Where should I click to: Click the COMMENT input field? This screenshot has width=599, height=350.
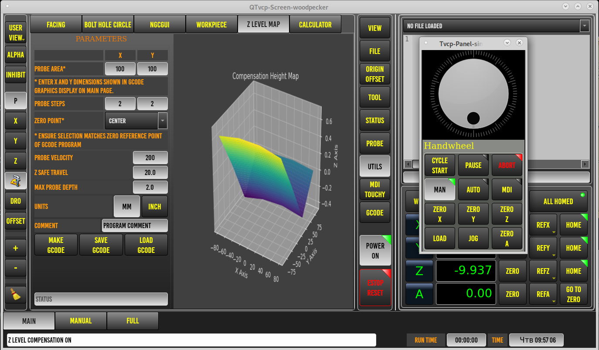coord(135,225)
